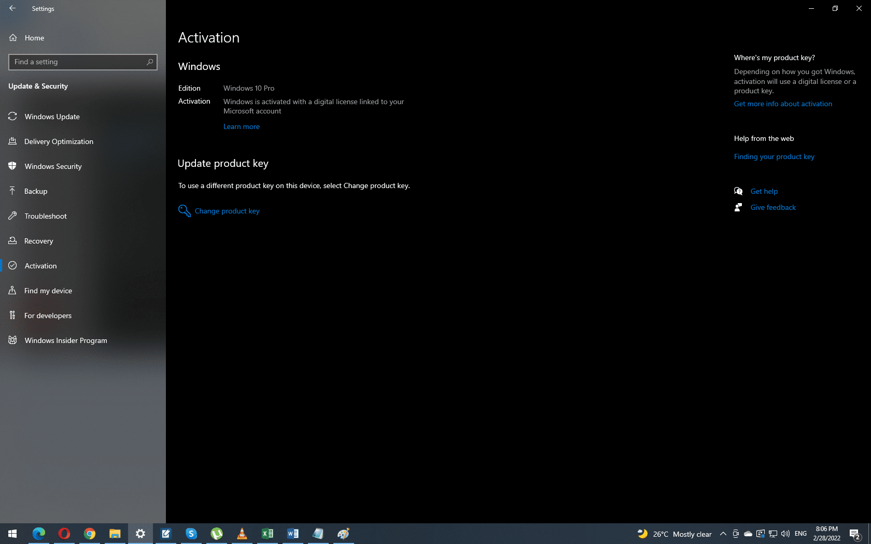
Task: Open Windows Insider Program settings
Action: coord(65,340)
